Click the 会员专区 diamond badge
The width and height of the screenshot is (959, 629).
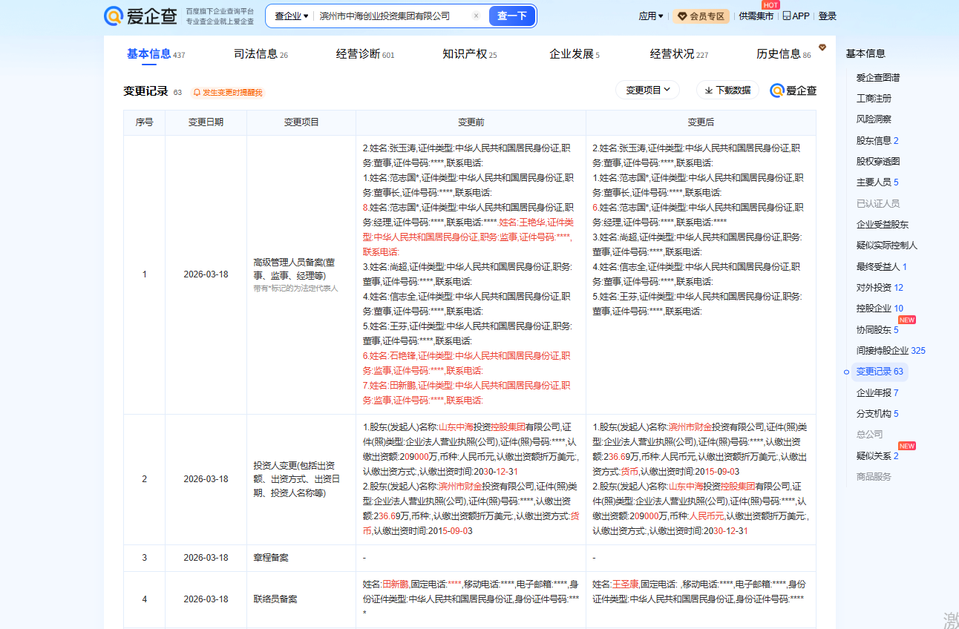point(701,16)
